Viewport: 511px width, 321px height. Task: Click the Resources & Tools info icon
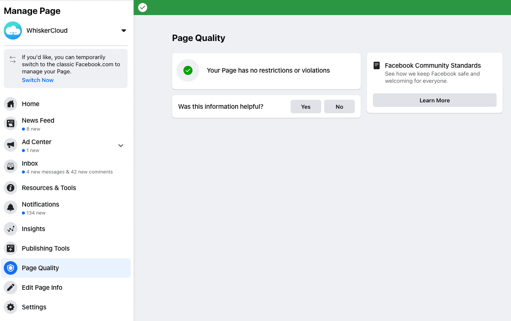[11, 188]
